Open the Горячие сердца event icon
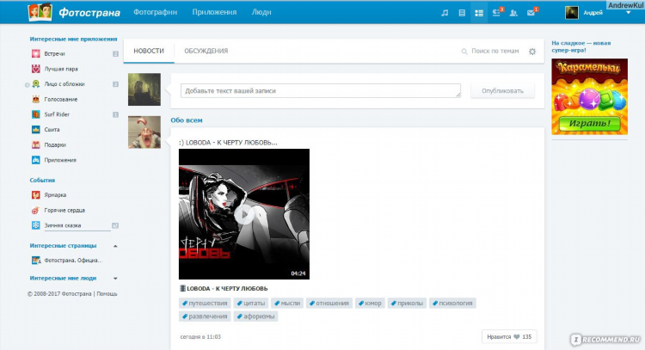The height and width of the screenshot is (350, 645). click(x=36, y=210)
